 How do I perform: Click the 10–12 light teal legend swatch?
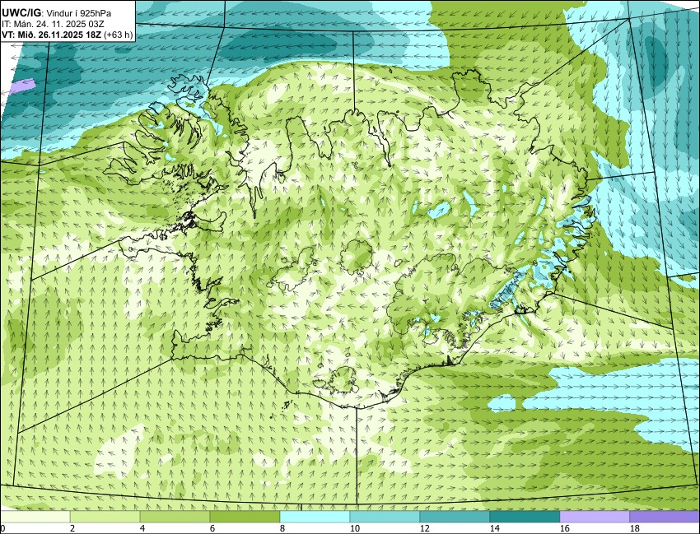(385, 517)
